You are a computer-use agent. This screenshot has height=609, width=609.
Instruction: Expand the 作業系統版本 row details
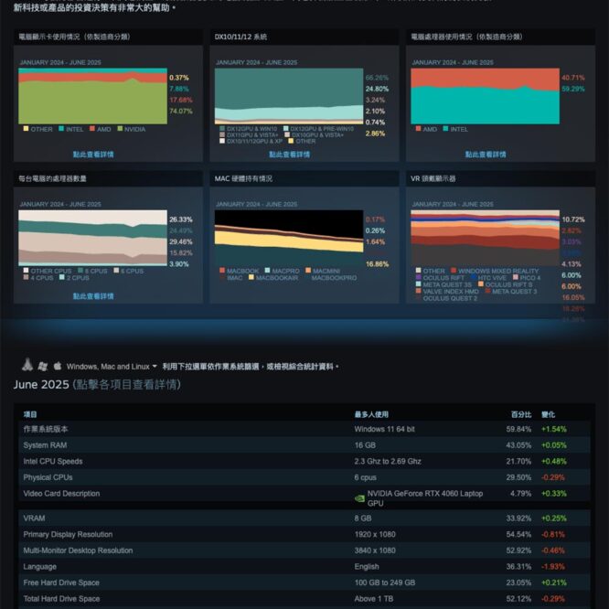coord(45,429)
